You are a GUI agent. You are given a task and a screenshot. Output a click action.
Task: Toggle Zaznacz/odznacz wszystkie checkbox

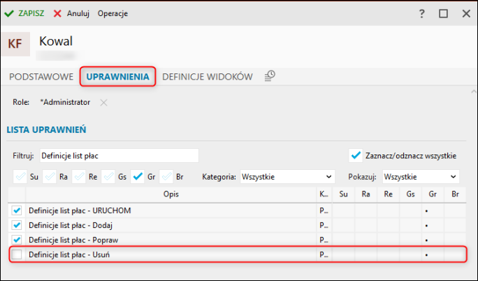point(356,156)
